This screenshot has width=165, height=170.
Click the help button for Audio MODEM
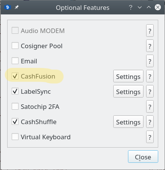150,31
